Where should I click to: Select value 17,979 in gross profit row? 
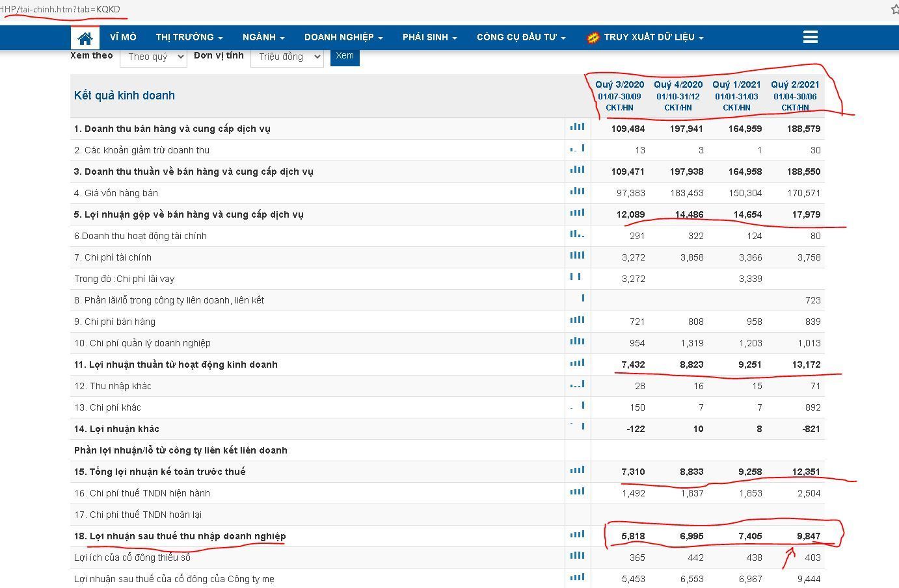806,214
